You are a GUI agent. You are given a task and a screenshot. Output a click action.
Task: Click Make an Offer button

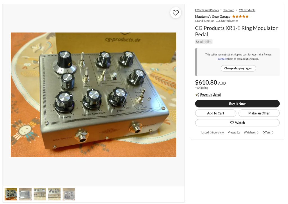coord(259,113)
